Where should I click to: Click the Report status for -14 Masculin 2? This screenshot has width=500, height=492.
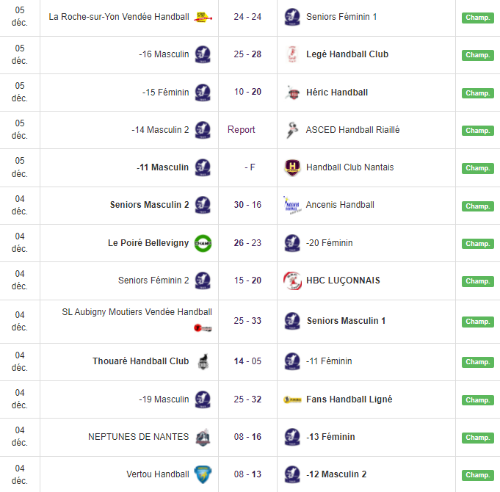242,130
